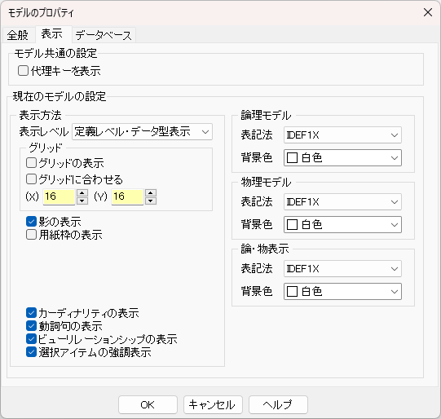The height and width of the screenshot is (419, 441).
Task: Uncheck 動詞句の表示 checkbox
Action: tap(31, 326)
